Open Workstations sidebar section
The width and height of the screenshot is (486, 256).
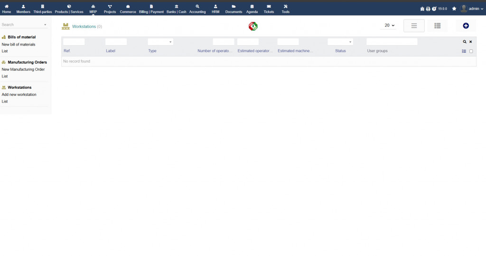tap(19, 87)
